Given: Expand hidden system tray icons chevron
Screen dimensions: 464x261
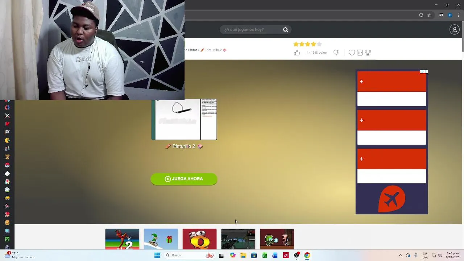Looking at the screenshot, I should point(400,255).
